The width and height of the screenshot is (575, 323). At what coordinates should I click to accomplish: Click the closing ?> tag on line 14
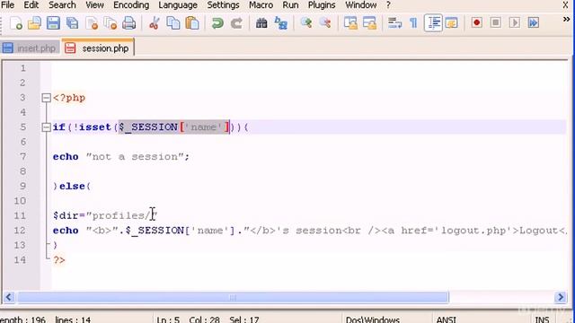(59, 260)
